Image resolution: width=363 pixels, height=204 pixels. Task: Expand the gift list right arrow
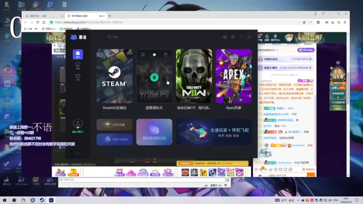pos(246,172)
